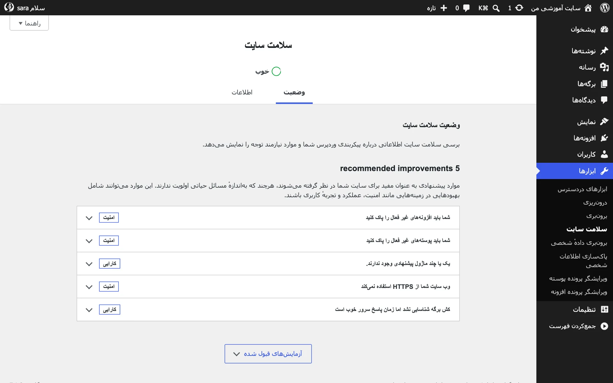Open the Dashboard (پیشخوان) gauge icon

tap(604, 29)
